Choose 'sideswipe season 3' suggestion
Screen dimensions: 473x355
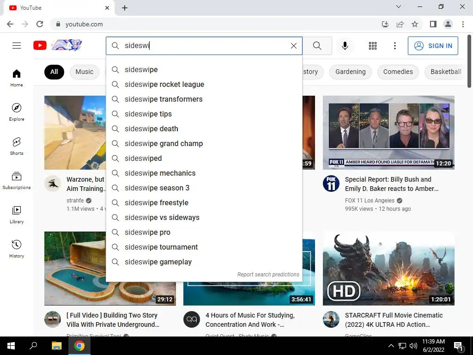click(204, 188)
